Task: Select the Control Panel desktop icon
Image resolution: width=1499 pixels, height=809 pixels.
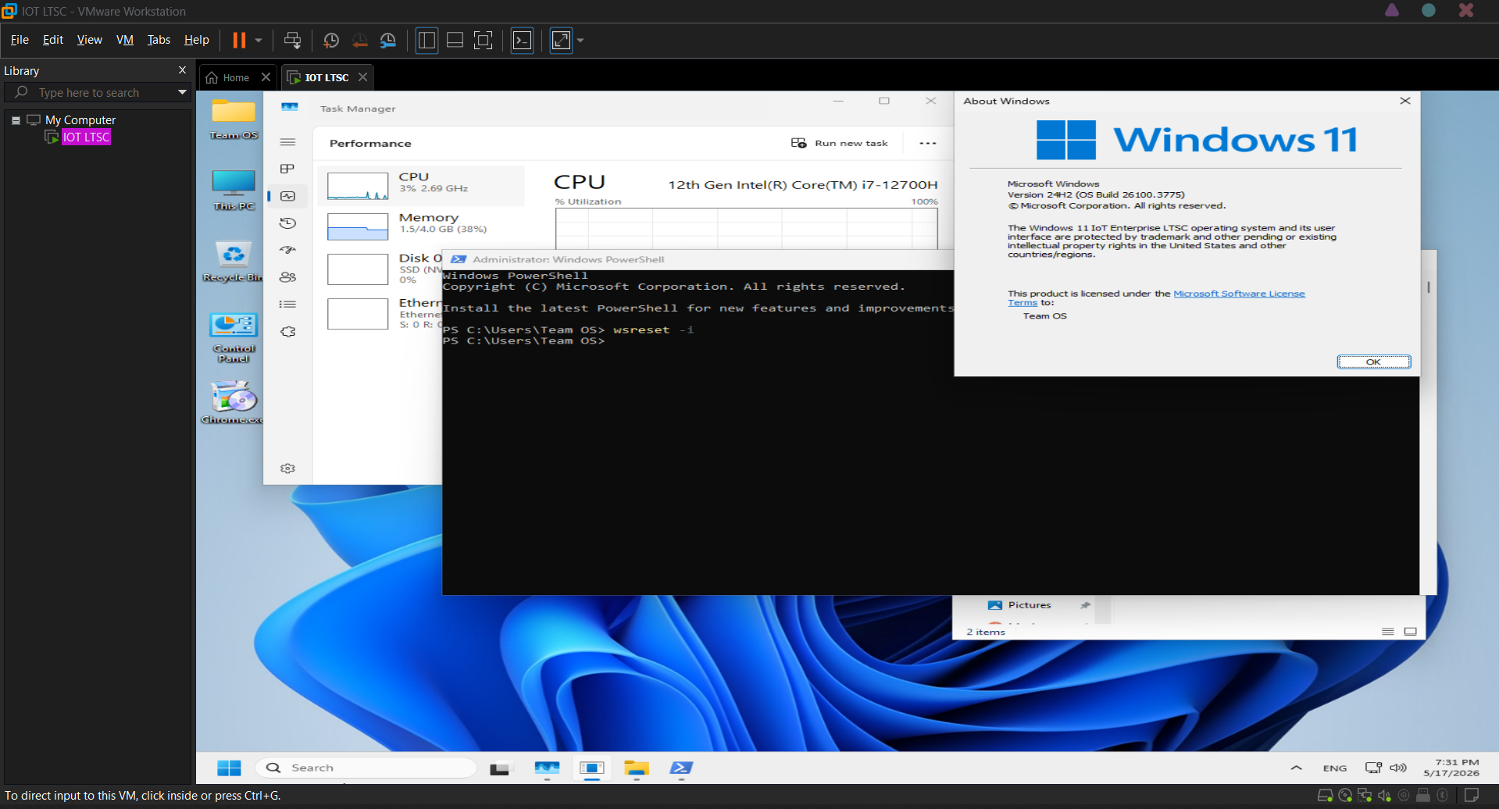Action: click(x=234, y=337)
